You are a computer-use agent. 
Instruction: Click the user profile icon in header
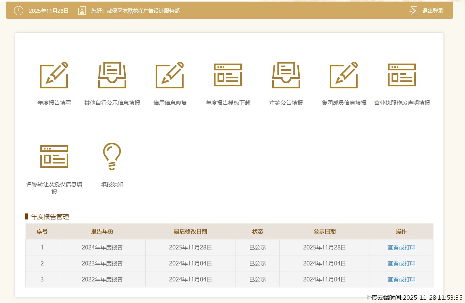(x=82, y=11)
